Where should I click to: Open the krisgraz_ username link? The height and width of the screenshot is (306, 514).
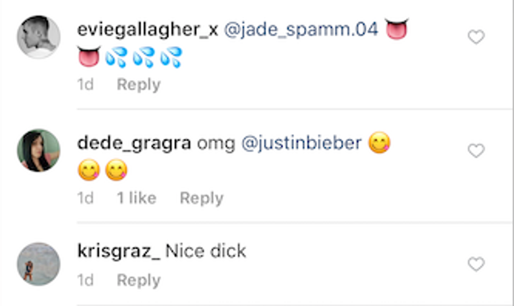pyautogui.click(x=119, y=251)
